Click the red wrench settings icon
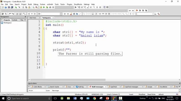This screenshot has height=101, width=181. 158,14
